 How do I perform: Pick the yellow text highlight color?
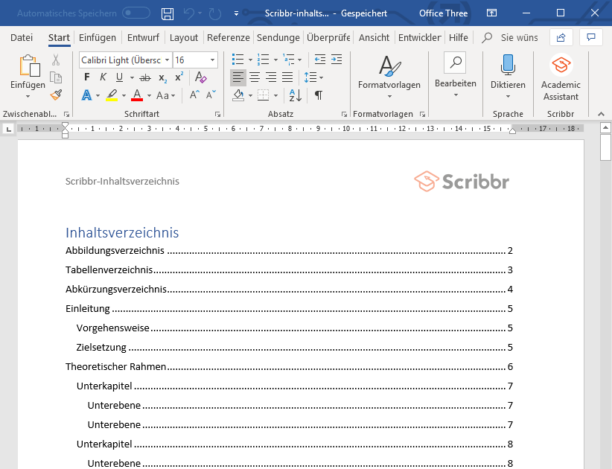111,95
